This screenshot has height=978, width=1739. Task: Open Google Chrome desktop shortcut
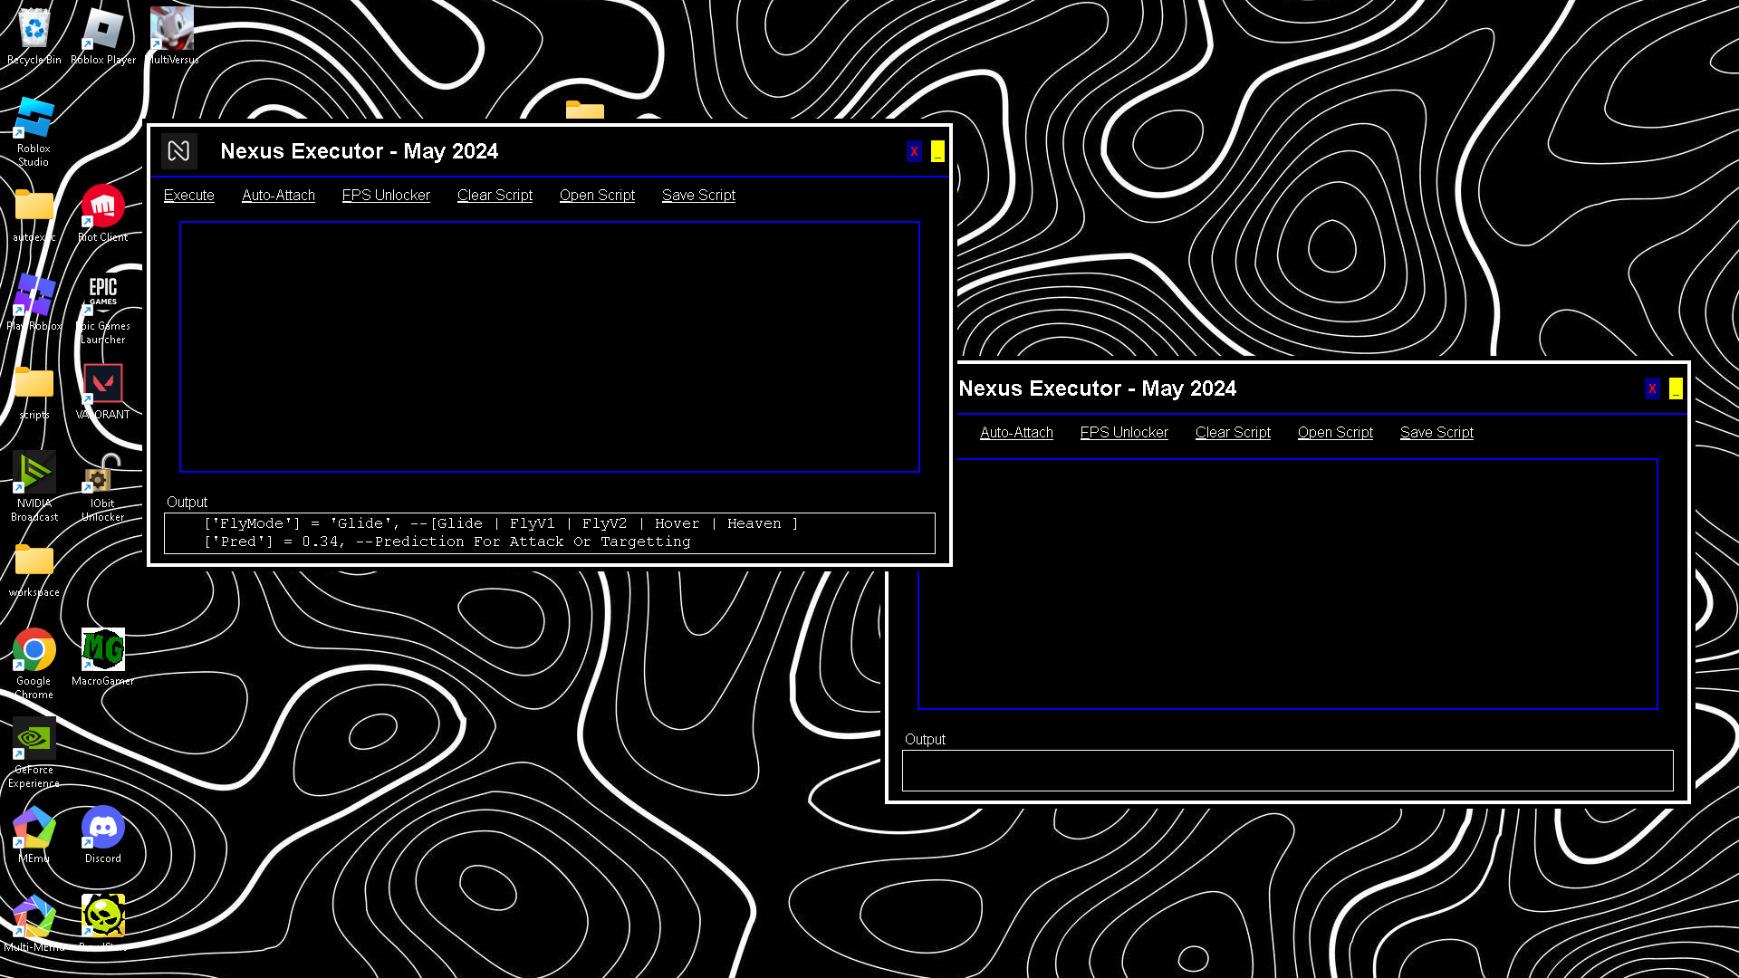34,650
